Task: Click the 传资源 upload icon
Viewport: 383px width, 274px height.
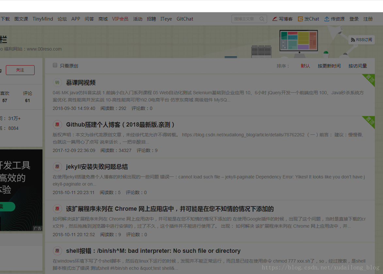Action: tap(327, 19)
